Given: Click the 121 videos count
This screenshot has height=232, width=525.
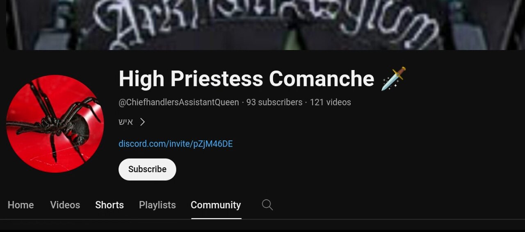Looking at the screenshot, I should [331, 102].
